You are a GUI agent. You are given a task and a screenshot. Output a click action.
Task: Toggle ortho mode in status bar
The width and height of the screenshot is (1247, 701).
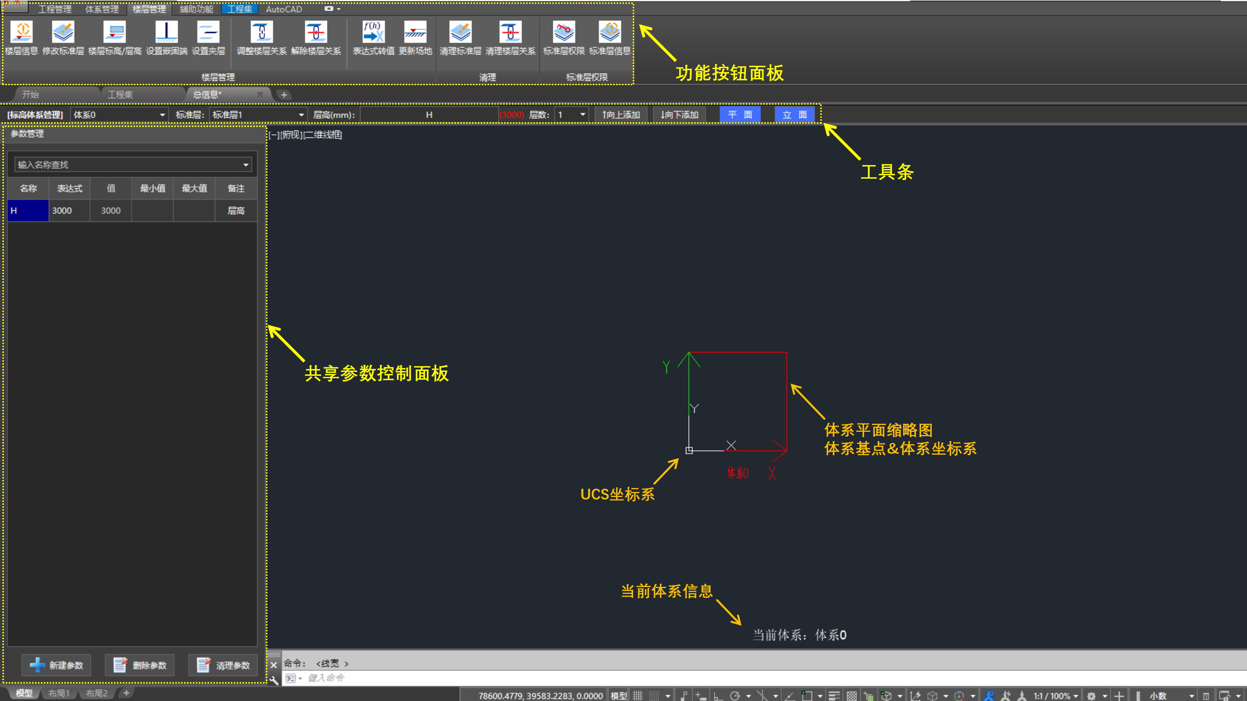[x=718, y=696]
